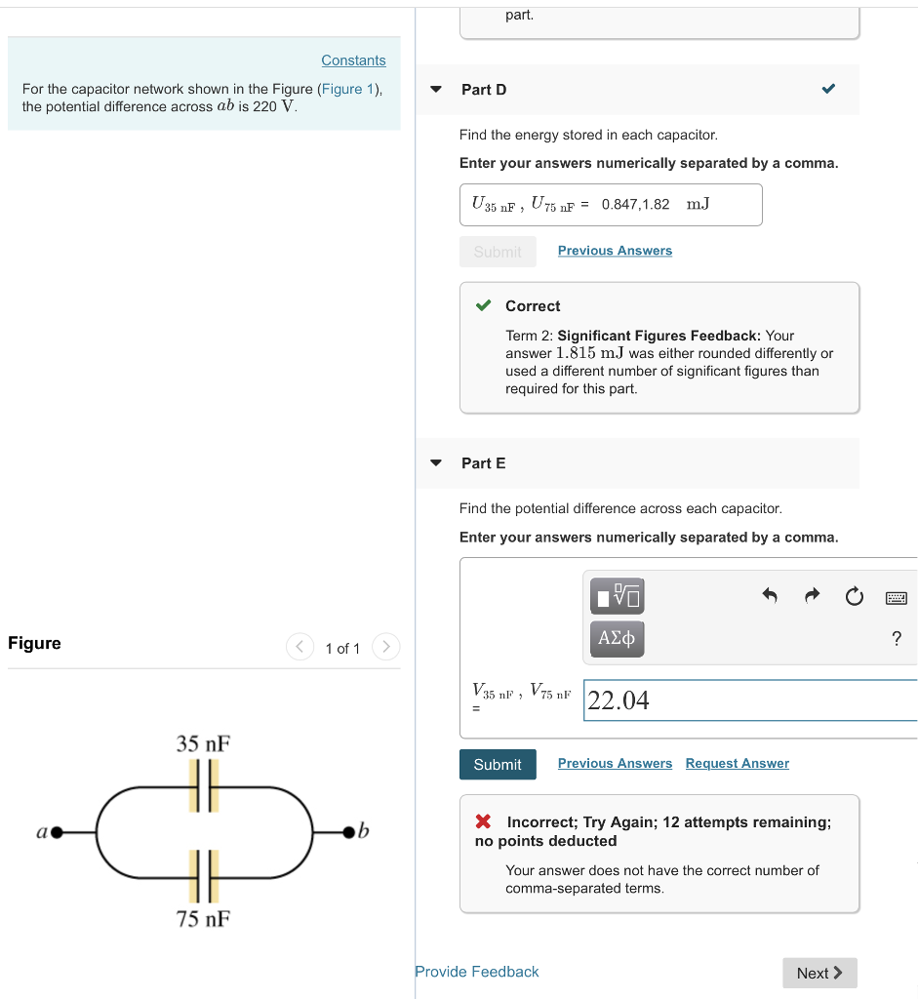Request the answer for Part E
The height and width of the screenshot is (999, 918).
click(737, 762)
